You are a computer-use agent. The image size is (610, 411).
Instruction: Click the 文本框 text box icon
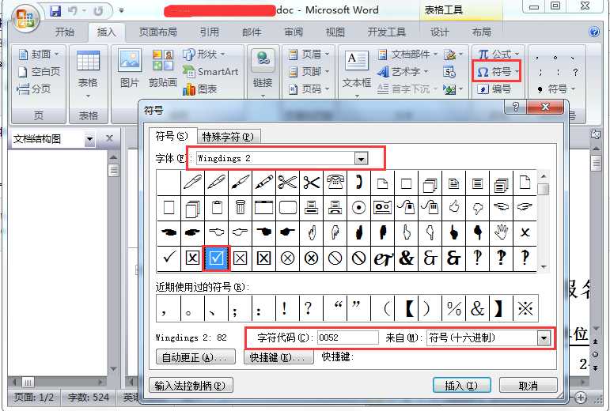click(356, 60)
